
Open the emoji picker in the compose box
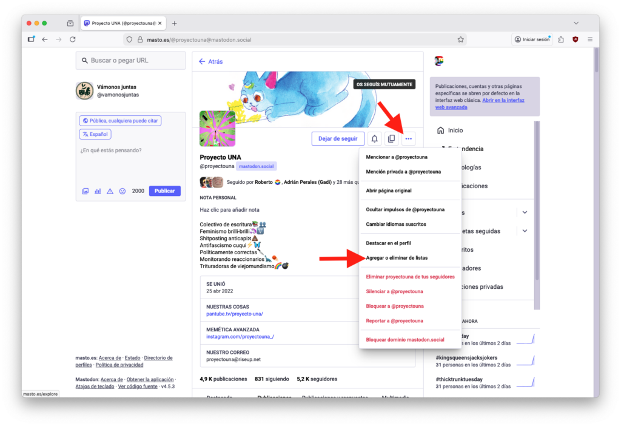coord(123,191)
